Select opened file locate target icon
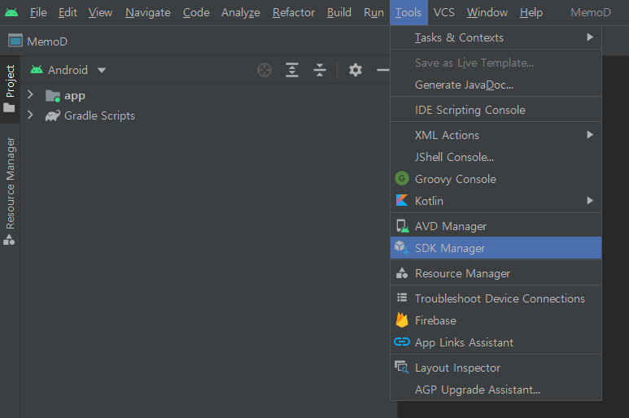 [264, 70]
